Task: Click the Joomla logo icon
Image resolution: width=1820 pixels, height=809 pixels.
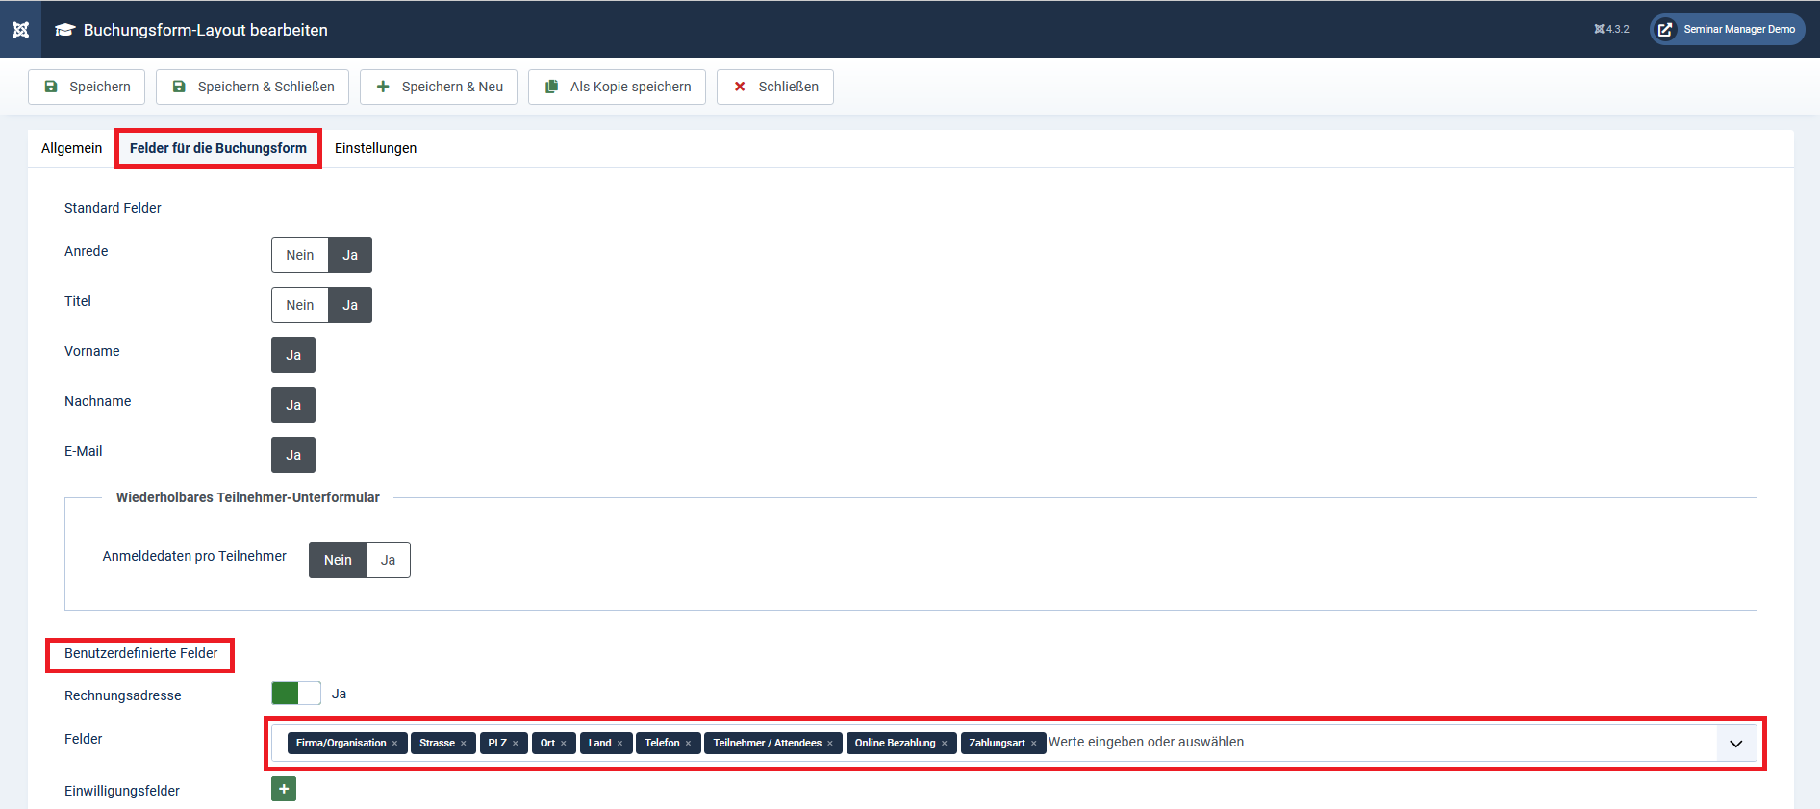Action: tap(20, 30)
